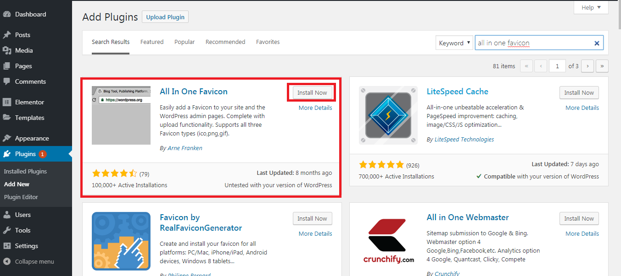621x276 pixels.
Task: Click the Dashboard gauge icon in sidebar
Action: [7, 14]
